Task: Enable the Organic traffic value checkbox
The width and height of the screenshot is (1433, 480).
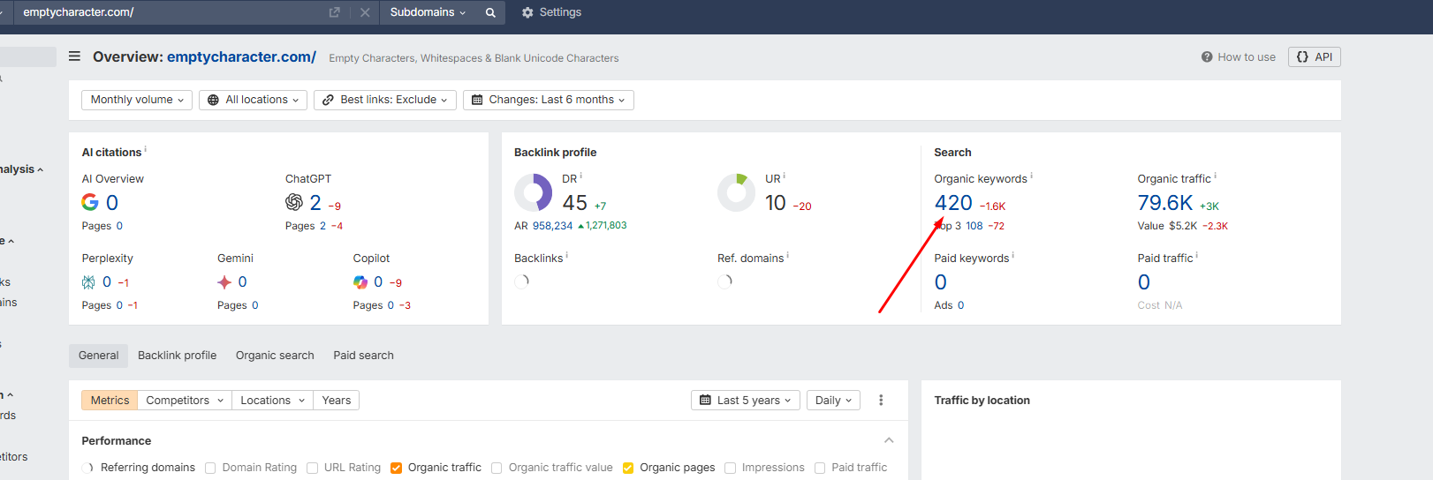Action: [497, 468]
